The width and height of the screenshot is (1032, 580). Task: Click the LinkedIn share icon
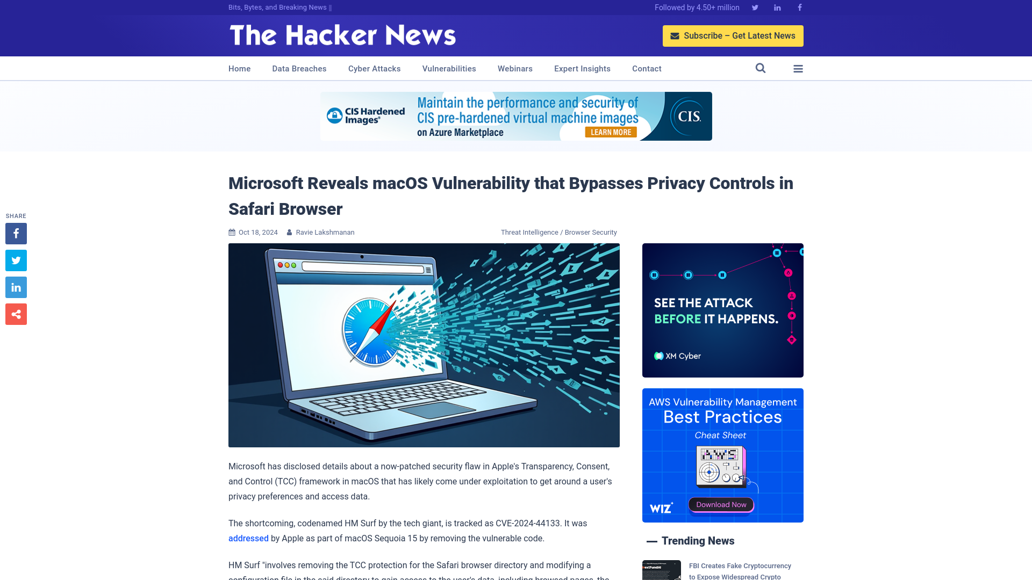coord(16,287)
